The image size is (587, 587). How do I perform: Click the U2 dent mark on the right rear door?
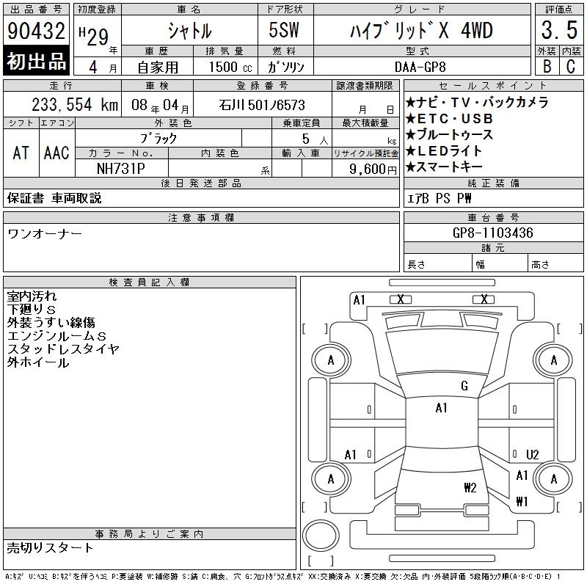click(x=532, y=454)
